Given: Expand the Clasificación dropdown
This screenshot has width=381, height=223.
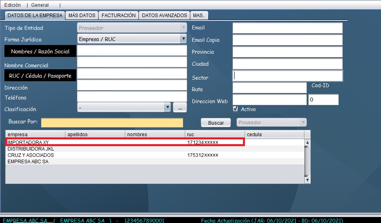Looking at the screenshot, I should pos(167,107).
